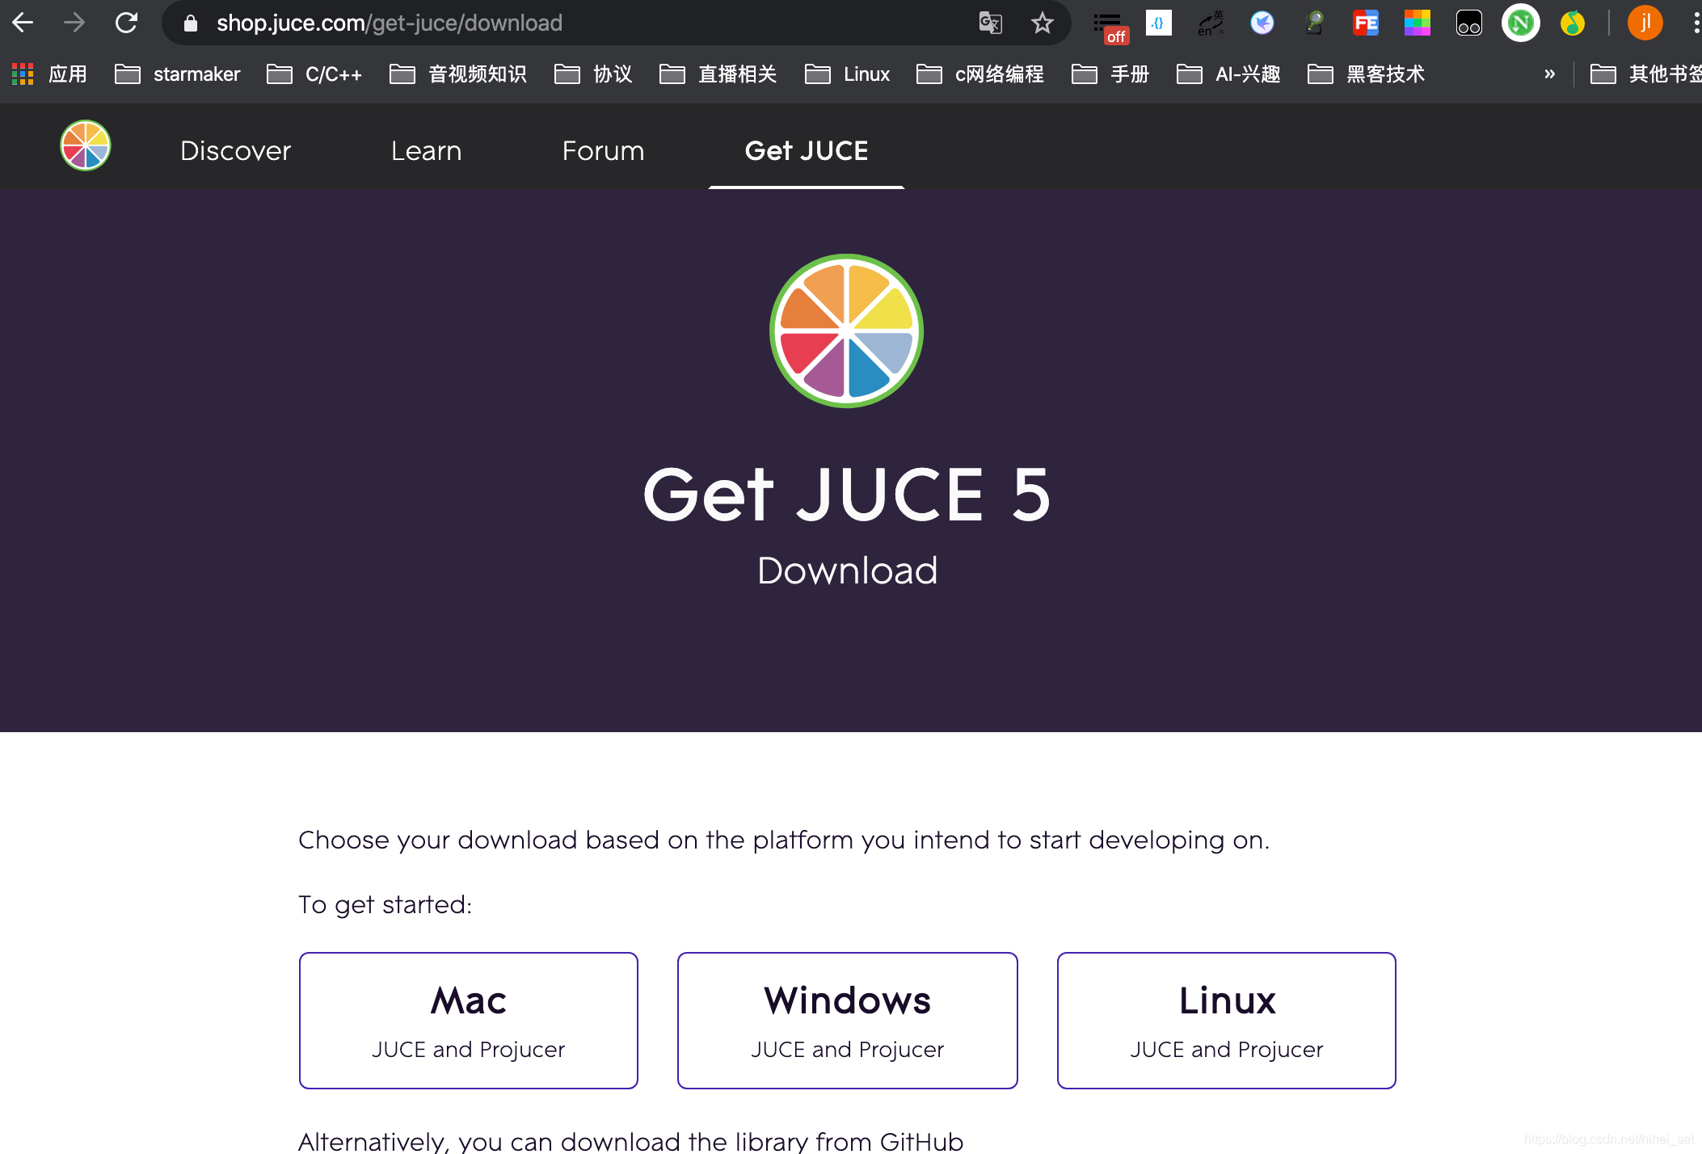Open the Forum nav tab
The width and height of the screenshot is (1702, 1154).
pos(603,150)
